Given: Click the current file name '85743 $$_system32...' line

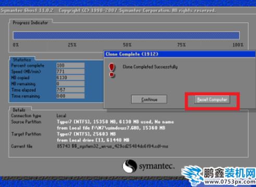Looking at the screenshot, I should click(112, 146).
